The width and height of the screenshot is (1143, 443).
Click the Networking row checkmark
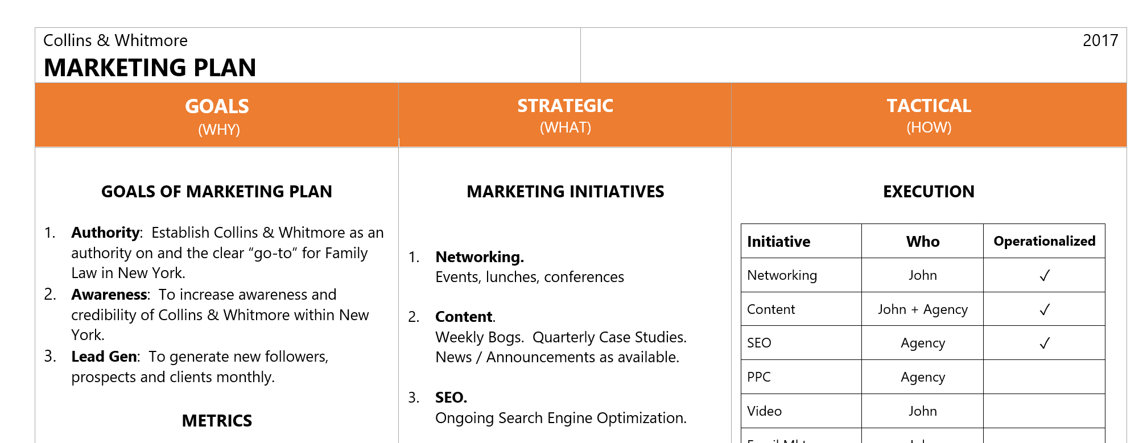pyautogui.click(x=1045, y=276)
